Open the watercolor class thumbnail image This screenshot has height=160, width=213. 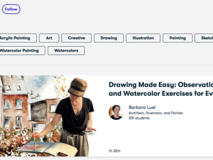pyautogui.click(x=48, y=116)
